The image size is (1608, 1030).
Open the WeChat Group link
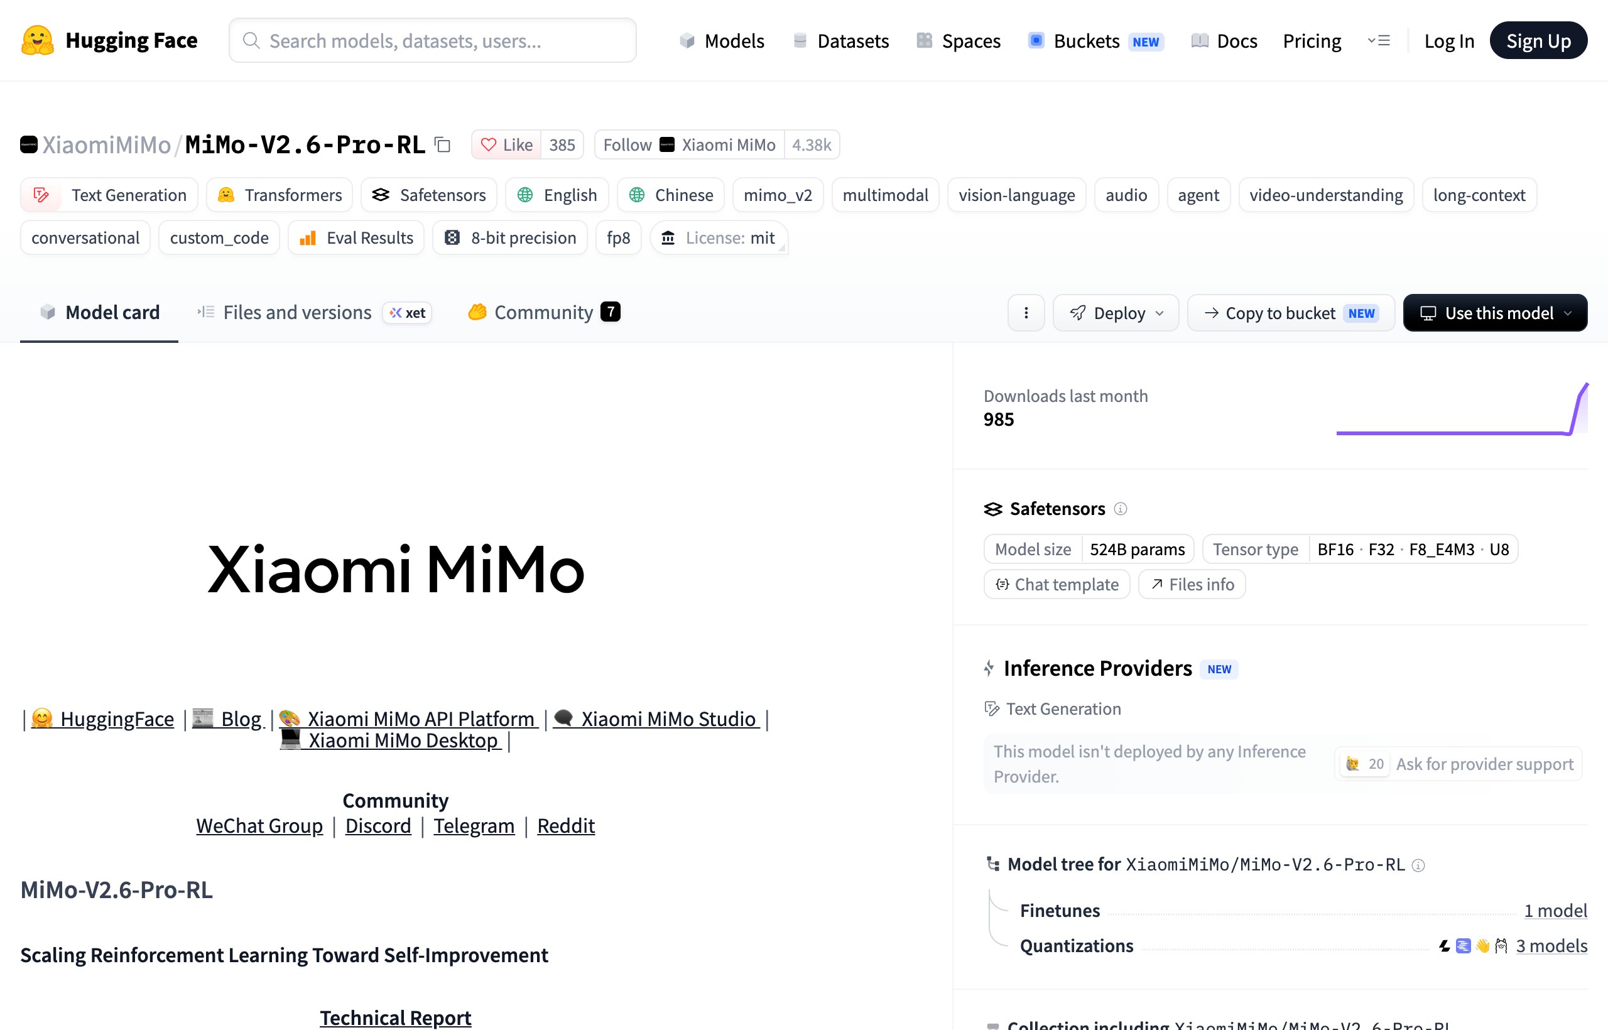pos(259,826)
